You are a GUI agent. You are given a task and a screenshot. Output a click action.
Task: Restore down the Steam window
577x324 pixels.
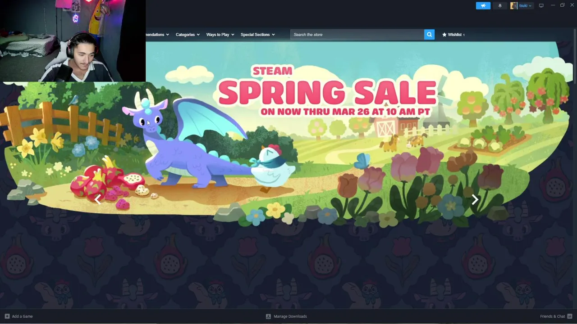(x=563, y=5)
